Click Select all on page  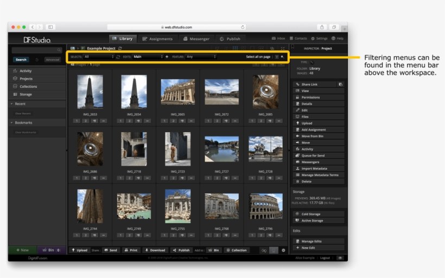258,57
